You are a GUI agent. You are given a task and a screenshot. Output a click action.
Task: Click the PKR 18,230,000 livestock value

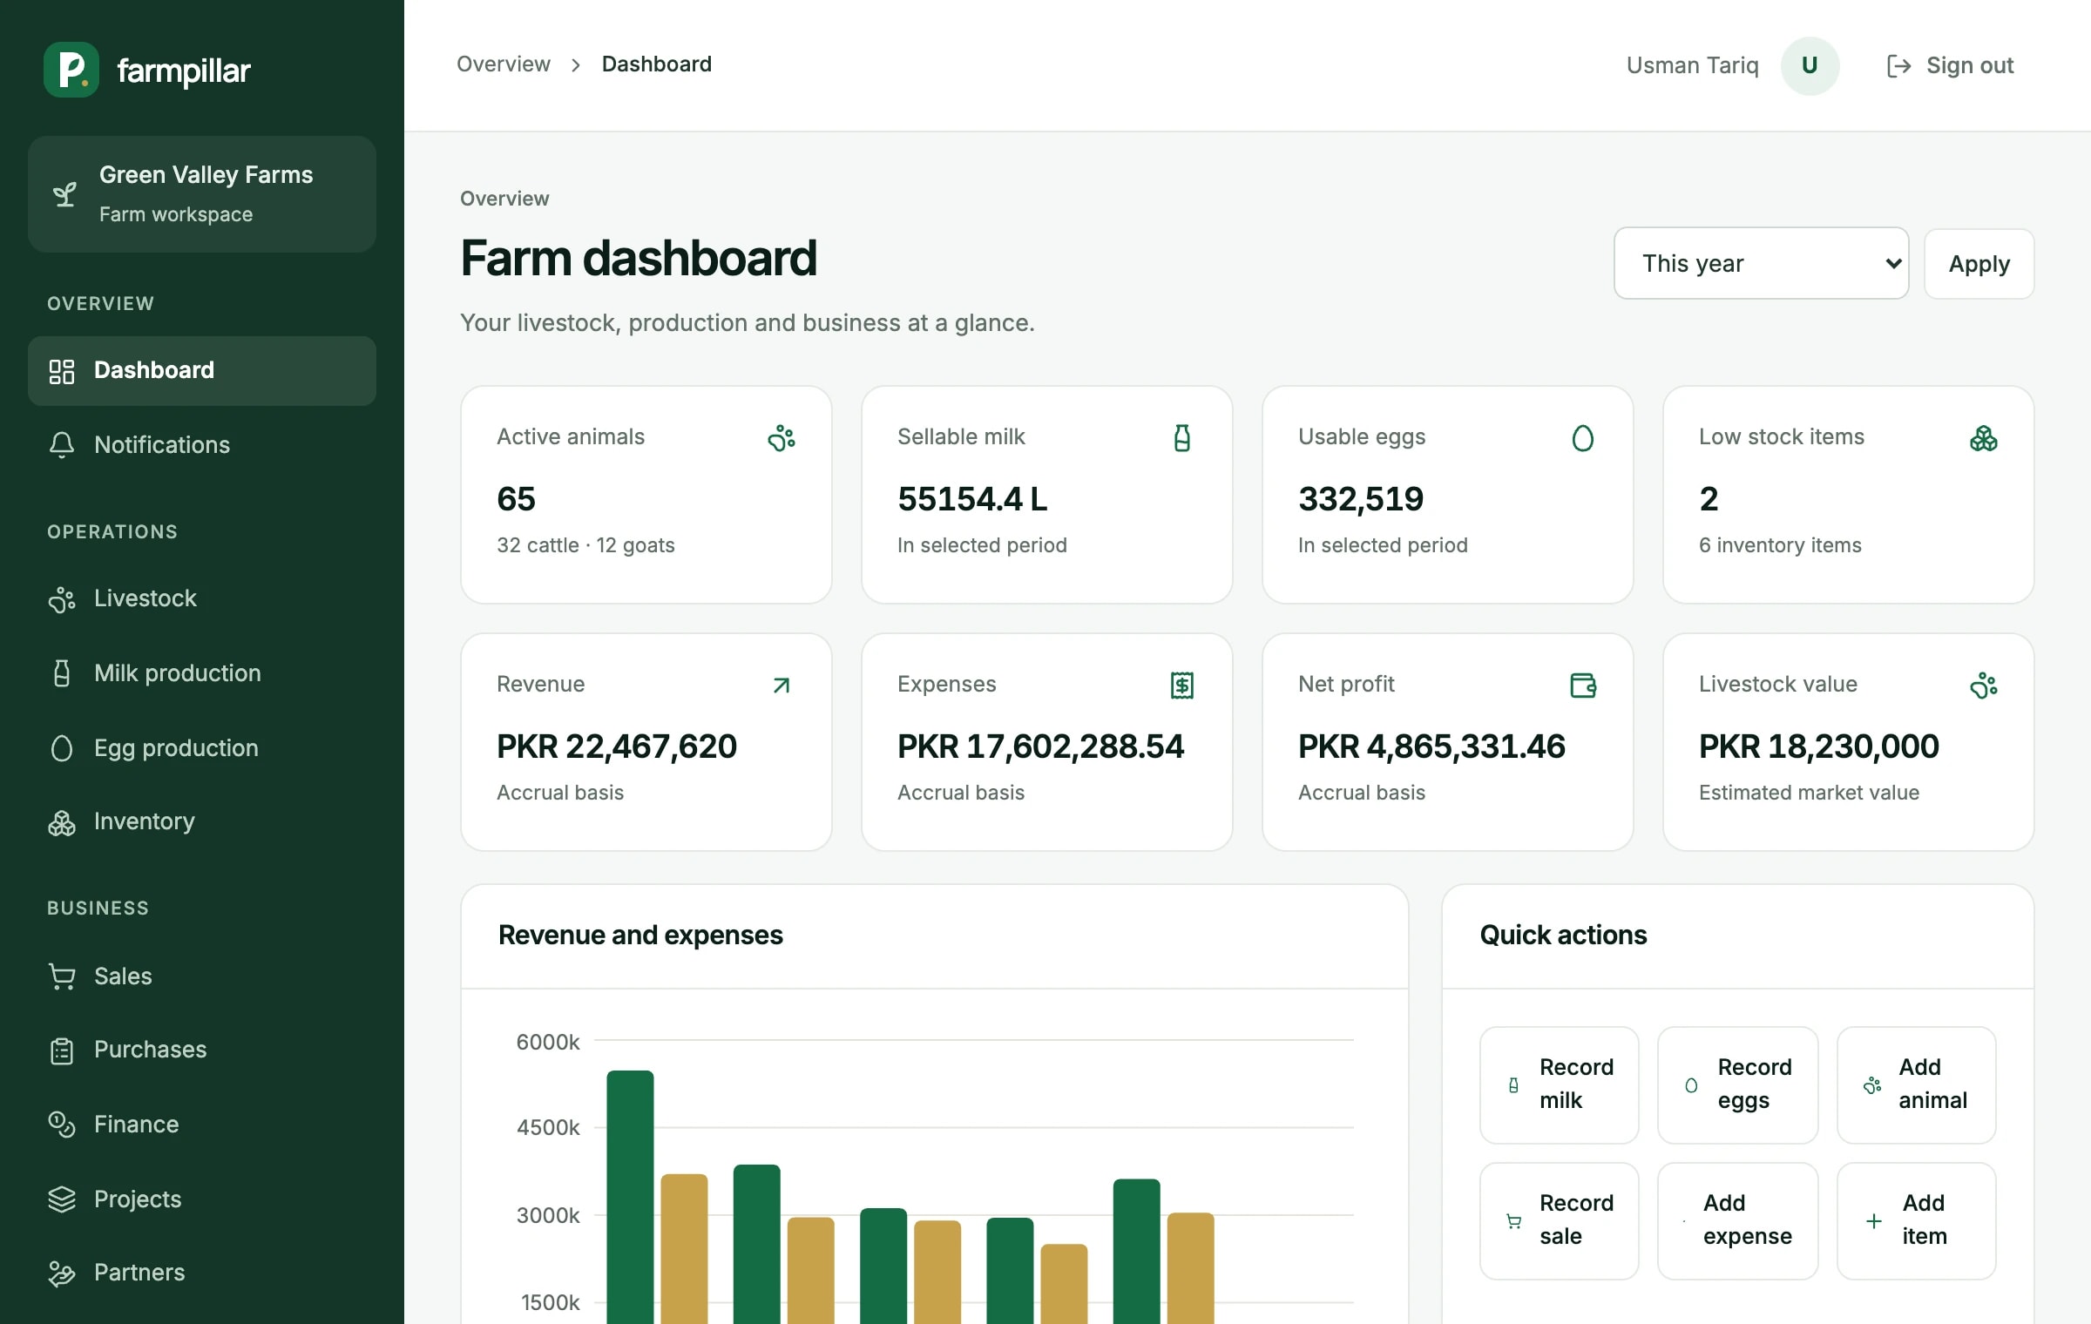[1818, 746]
